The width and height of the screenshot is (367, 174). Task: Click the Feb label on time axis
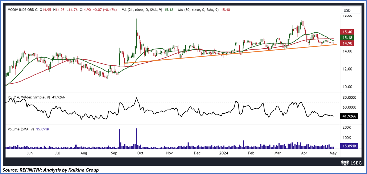(251, 153)
